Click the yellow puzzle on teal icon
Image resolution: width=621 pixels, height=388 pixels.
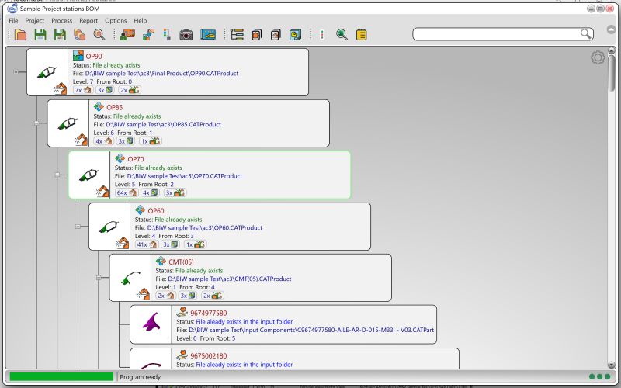[x=295, y=35]
